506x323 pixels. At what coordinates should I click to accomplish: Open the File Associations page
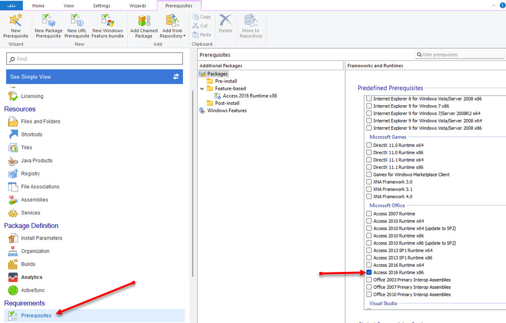34,187
